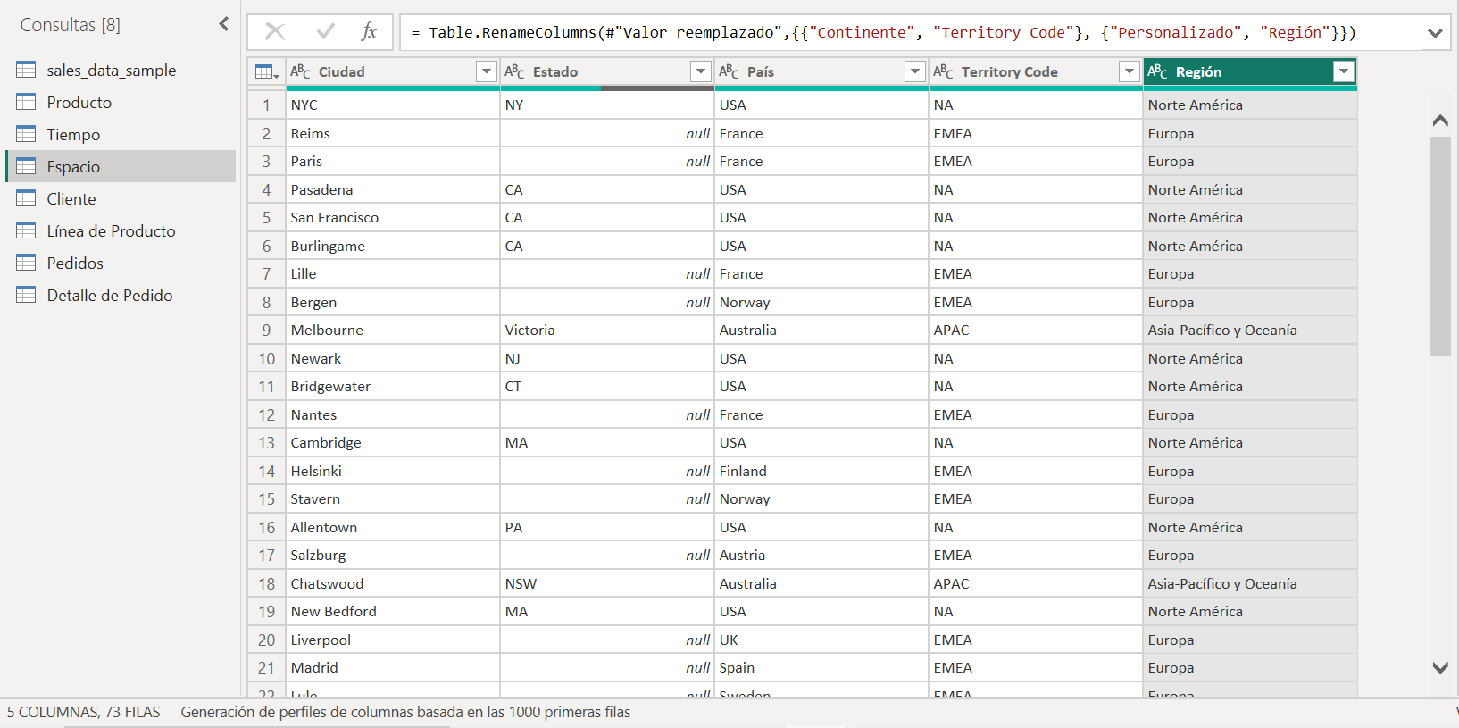Click Asia-Pacífico y Oceanía in Chatswood row
The height and width of the screenshot is (728, 1459).
[1250, 583]
